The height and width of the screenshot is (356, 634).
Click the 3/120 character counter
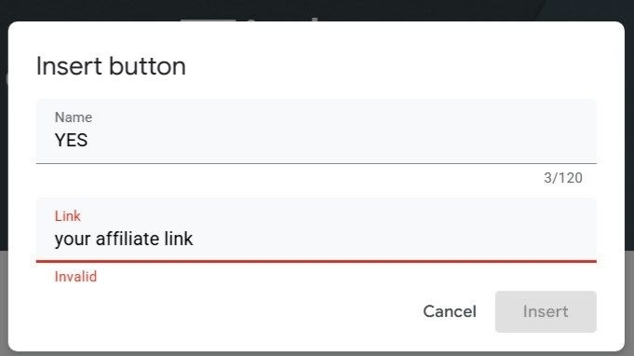(563, 178)
